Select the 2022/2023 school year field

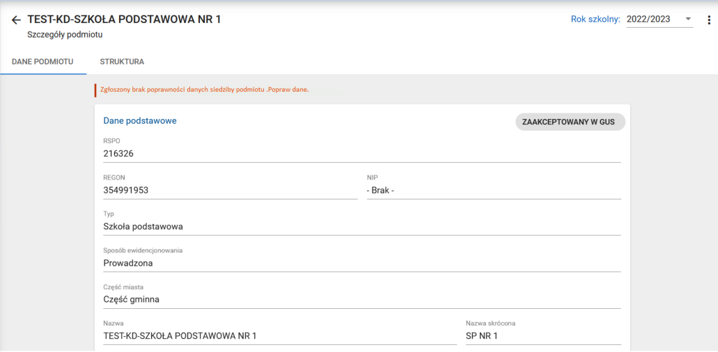(651, 19)
